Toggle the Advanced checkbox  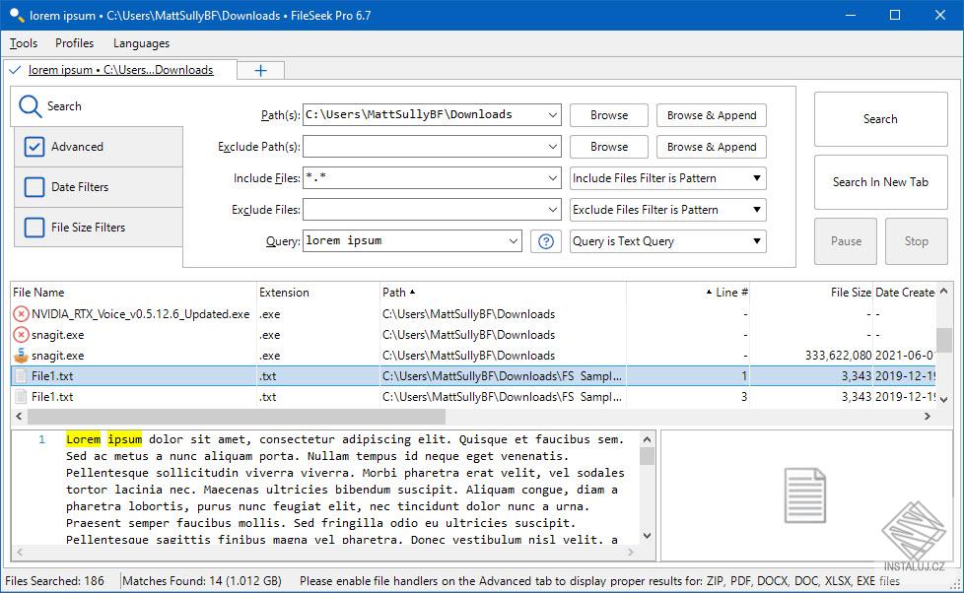pyautogui.click(x=34, y=147)
